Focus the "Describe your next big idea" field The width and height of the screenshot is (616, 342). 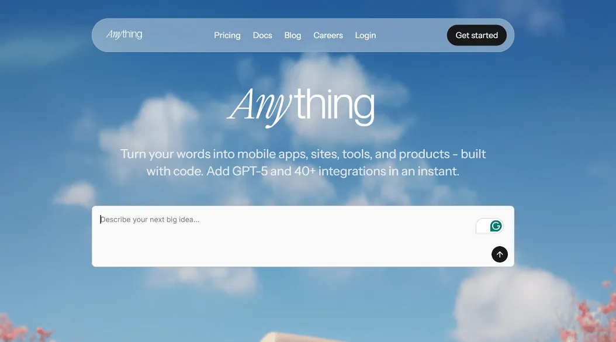click(x=303, y=236)
